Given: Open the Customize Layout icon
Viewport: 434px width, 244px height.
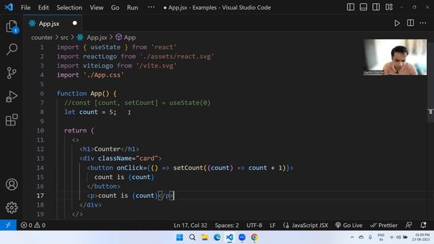Looking at the screenshot, I should click(x=389, y=7).
